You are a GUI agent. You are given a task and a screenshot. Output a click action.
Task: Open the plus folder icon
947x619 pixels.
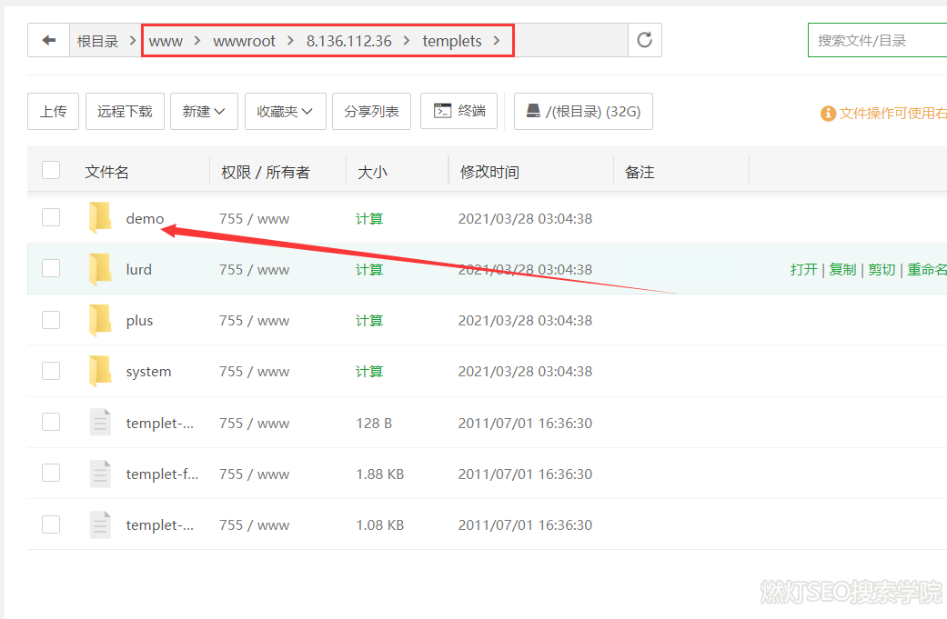pos(100,320)
